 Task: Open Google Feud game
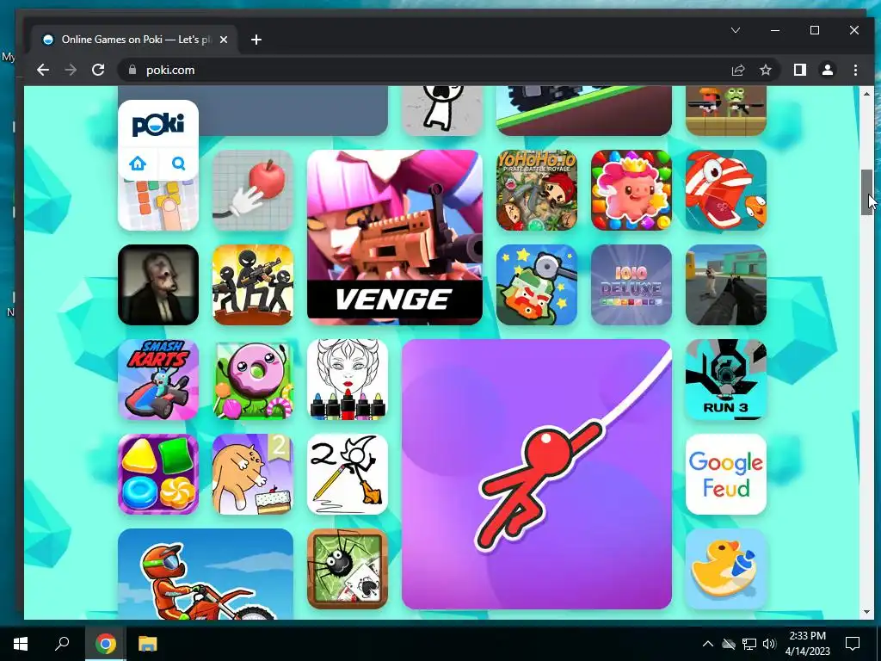tap(726, 474)
